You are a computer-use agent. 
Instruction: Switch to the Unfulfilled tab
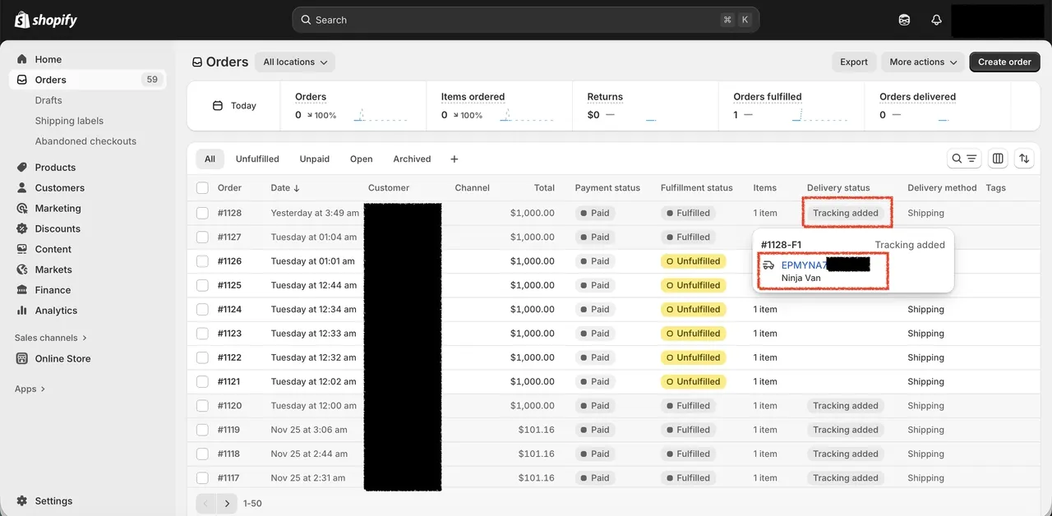pyautogui.click(x=257, y=159)
